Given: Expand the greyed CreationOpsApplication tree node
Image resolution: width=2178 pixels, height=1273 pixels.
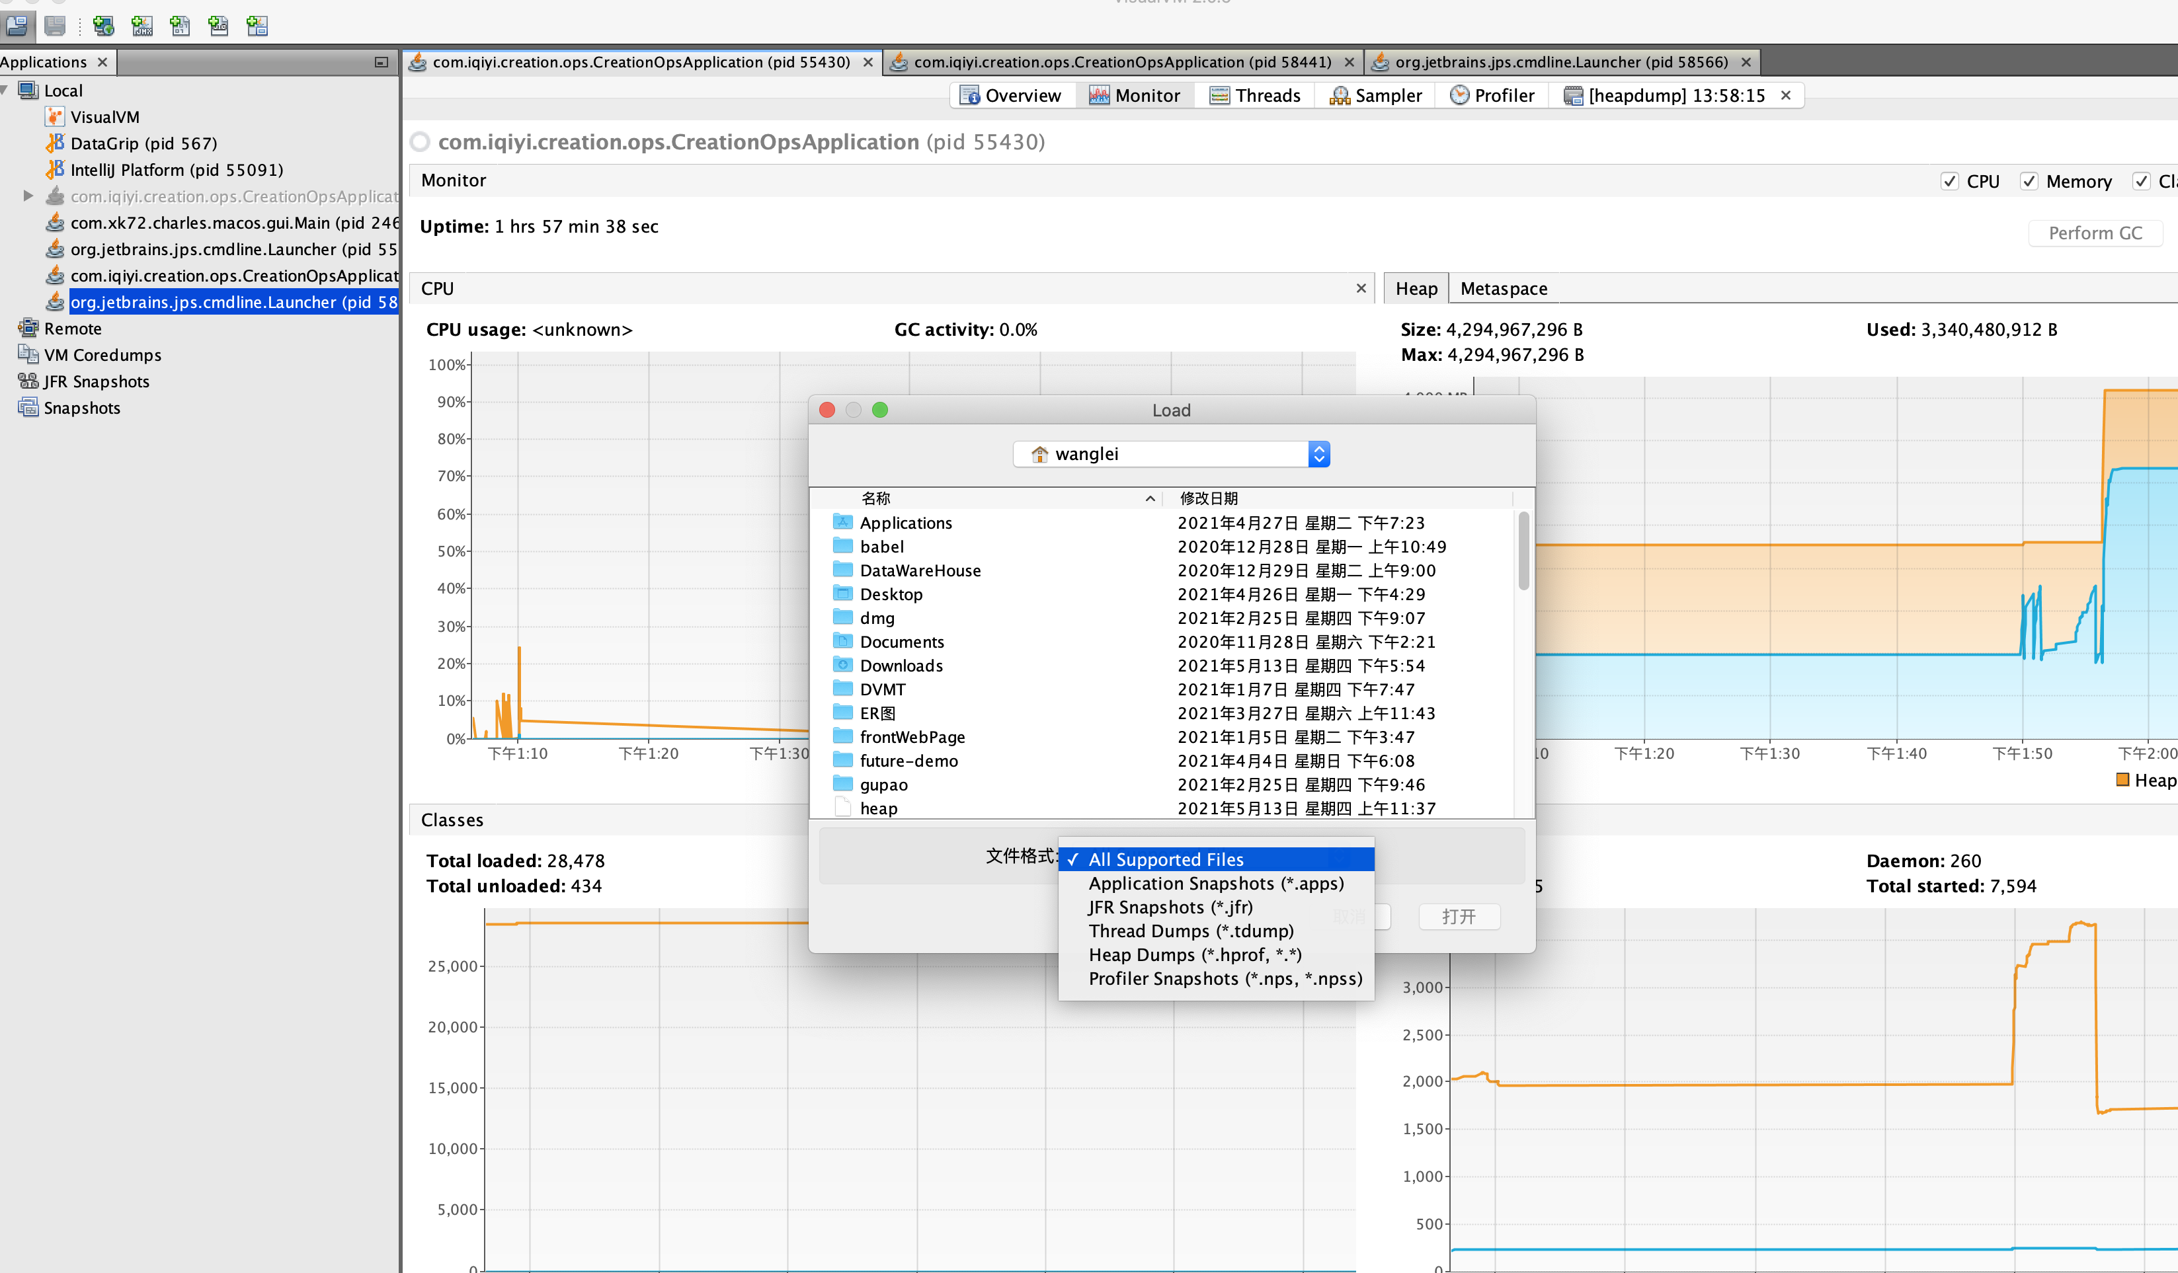Looking at the screenshot, I should 28,196.
